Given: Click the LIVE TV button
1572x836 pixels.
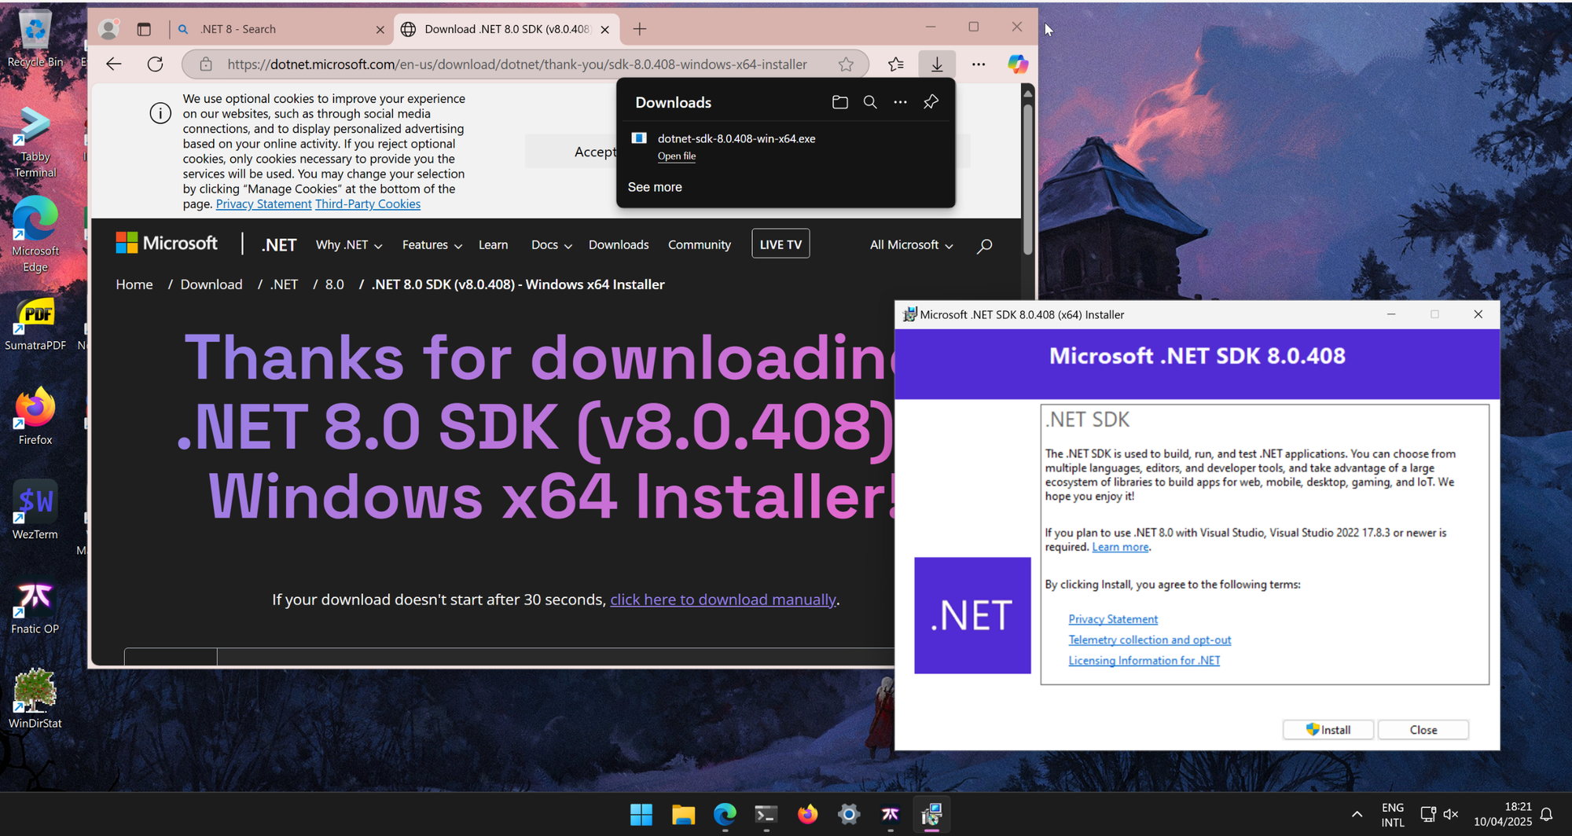Looking at the screenshot, I should pyautogui.click(x=780, y=244).
